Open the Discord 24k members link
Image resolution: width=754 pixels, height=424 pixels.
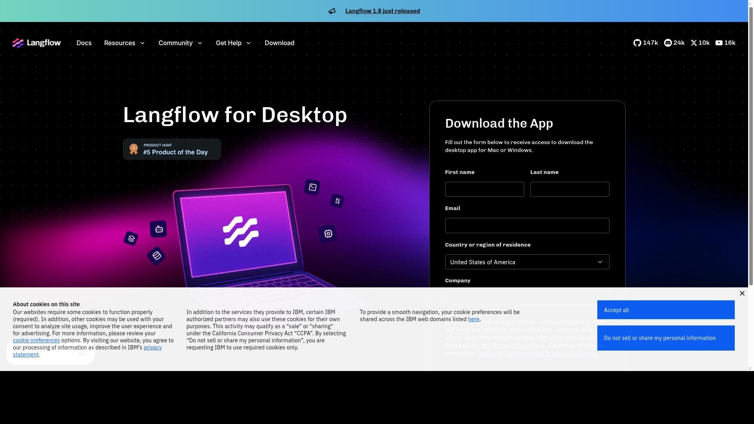(674, 43)
